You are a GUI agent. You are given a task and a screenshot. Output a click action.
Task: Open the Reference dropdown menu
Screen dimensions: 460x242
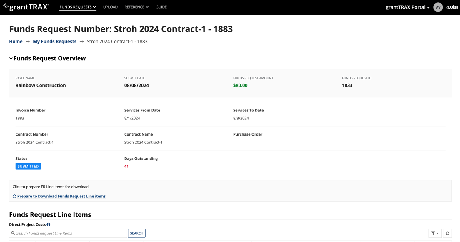pyautogui.click(x=136, y=7)
